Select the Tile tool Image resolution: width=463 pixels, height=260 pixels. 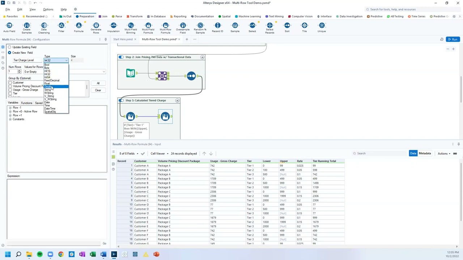tap(305, 27)
